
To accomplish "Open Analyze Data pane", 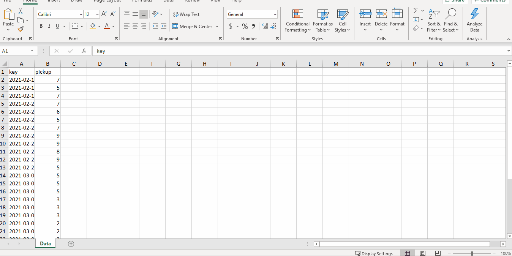I will pos(474,21).
